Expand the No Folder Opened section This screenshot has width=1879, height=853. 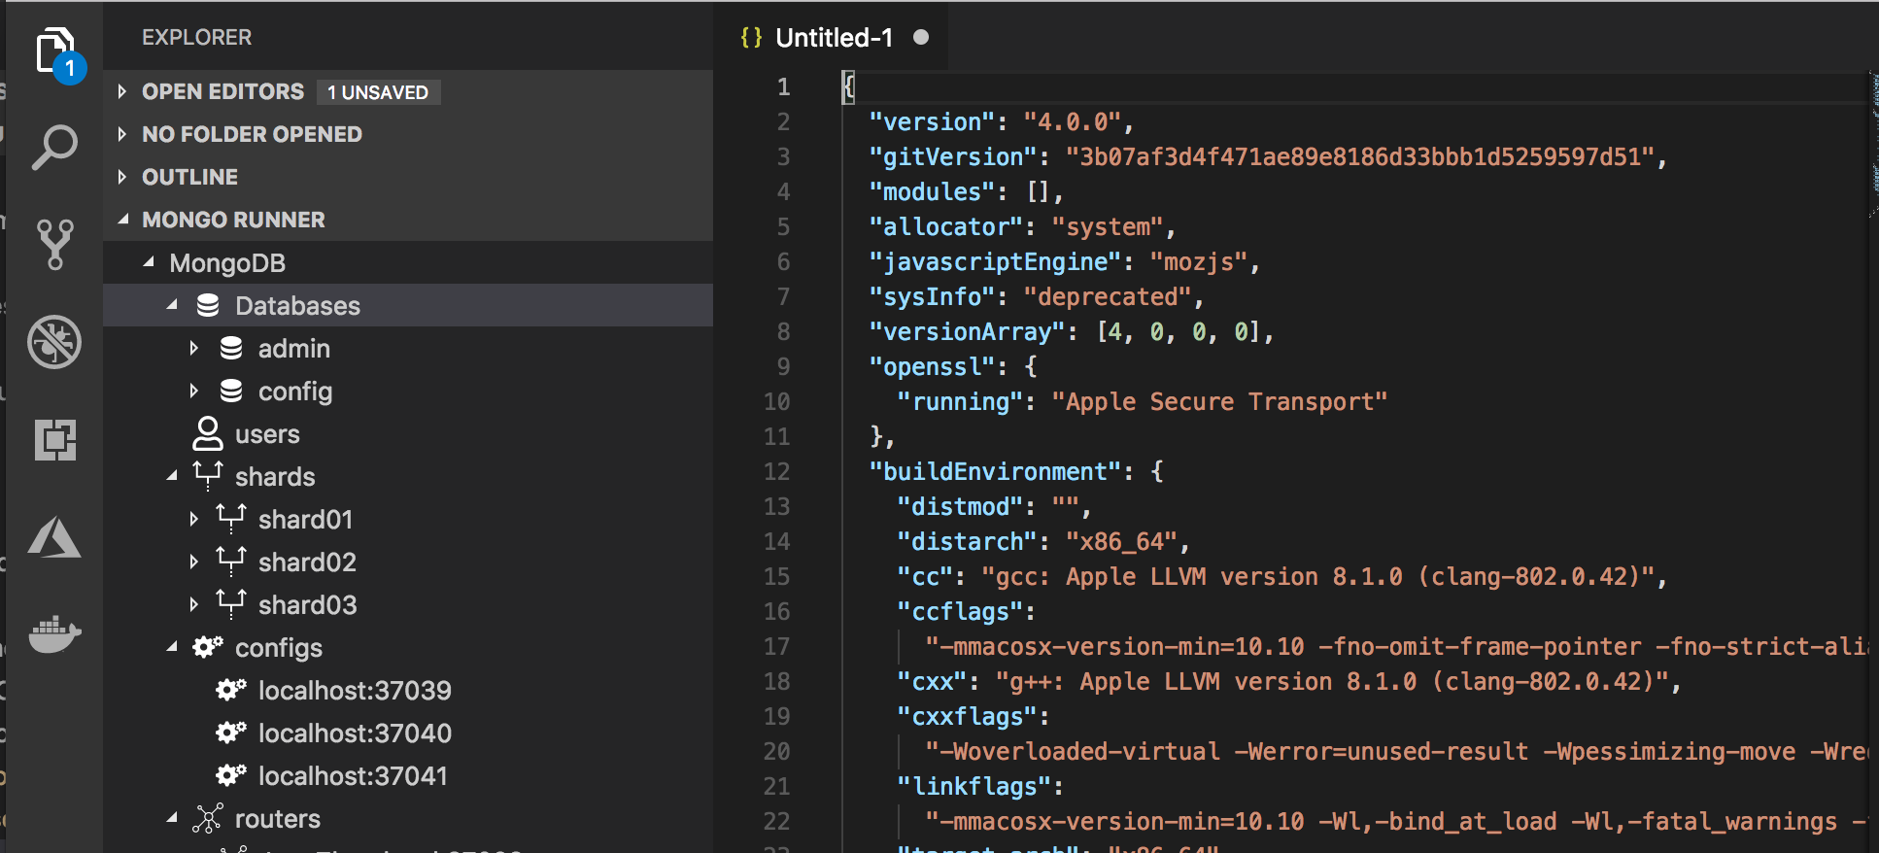[x=121, y=134]
